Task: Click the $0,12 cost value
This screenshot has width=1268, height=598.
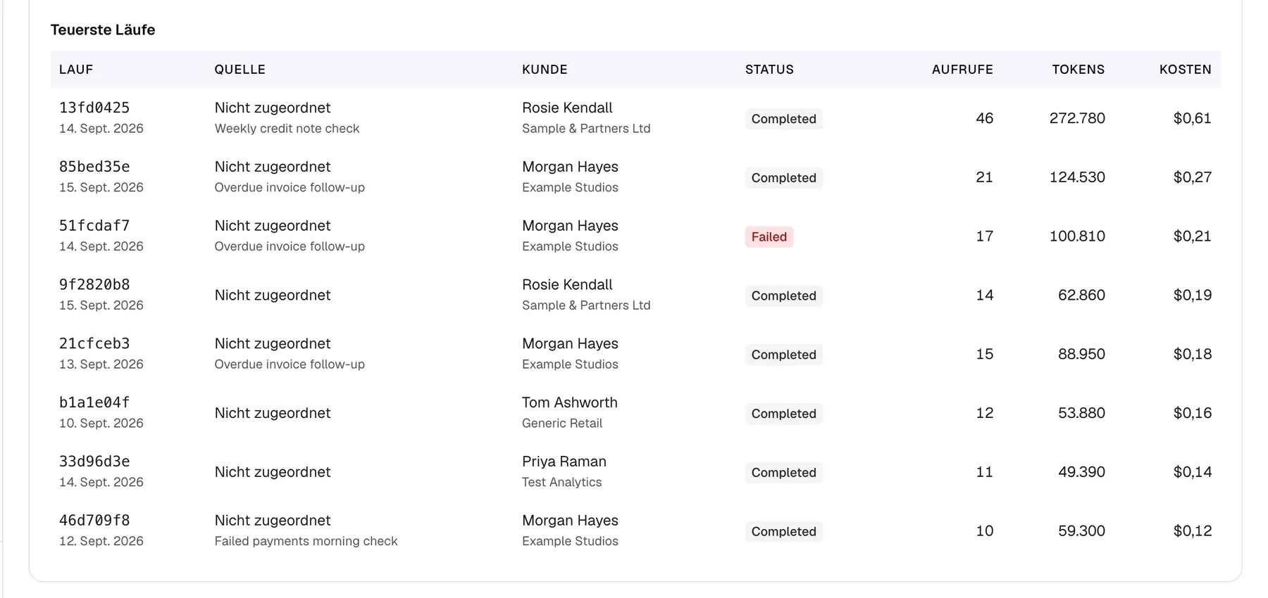Action: (x=1192, y=530)
